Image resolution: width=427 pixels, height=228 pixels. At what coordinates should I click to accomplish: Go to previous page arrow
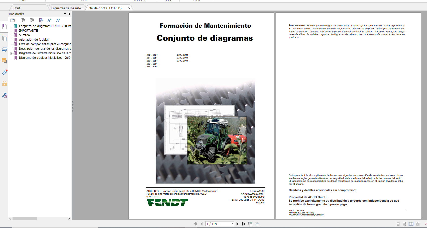click(201, 224)
